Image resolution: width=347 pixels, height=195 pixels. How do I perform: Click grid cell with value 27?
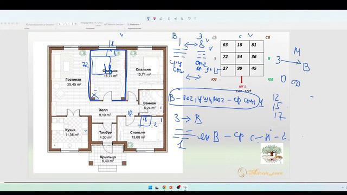(228, 70)
